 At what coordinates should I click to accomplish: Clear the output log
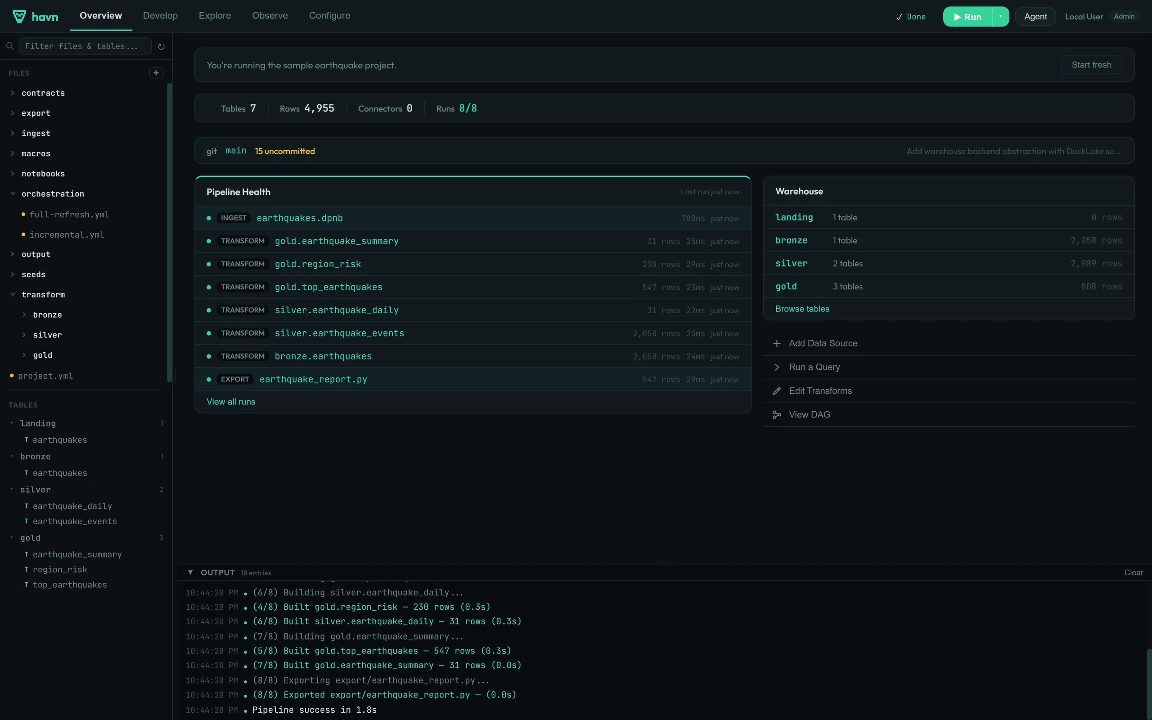(x=1133, y=573)
